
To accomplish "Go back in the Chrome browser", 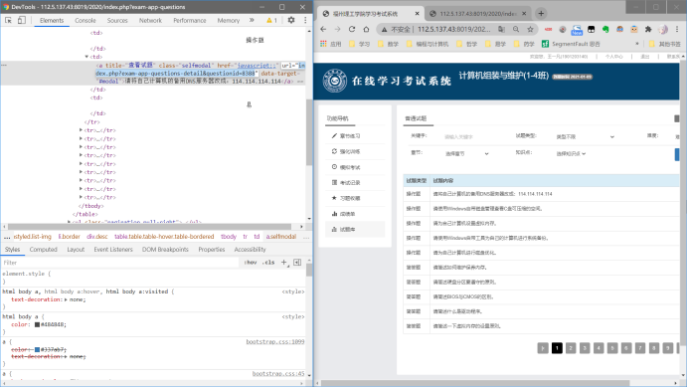I will coord(323,29).
